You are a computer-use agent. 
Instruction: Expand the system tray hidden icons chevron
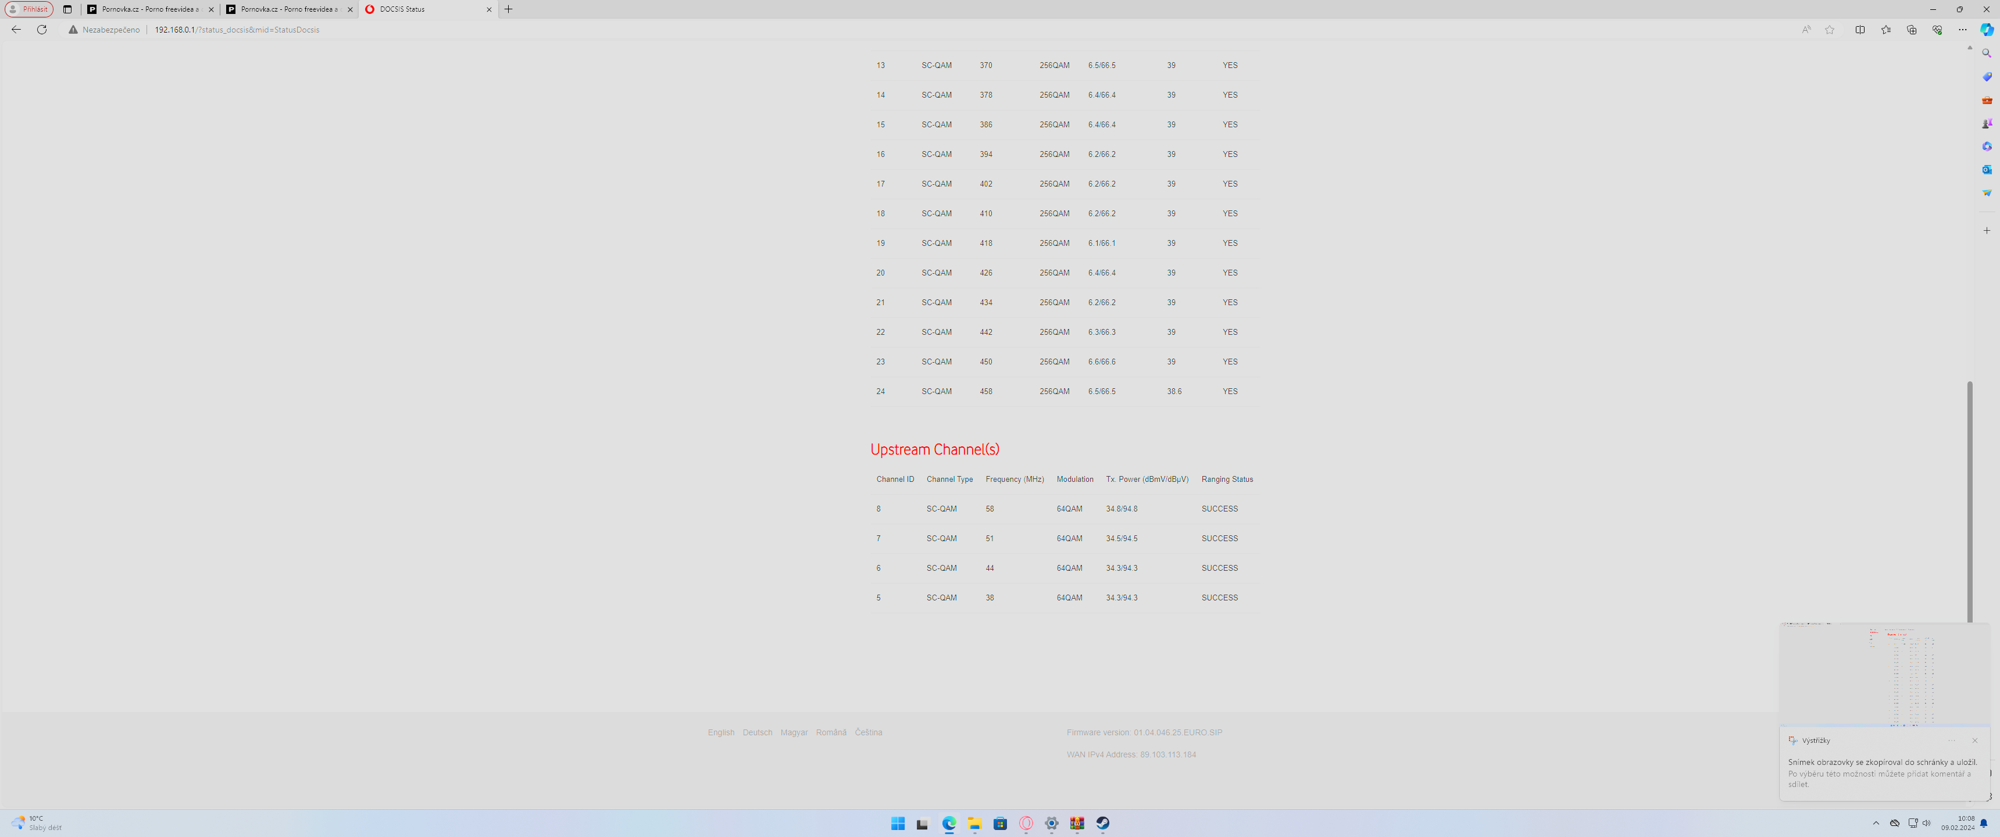[1876, 823]
